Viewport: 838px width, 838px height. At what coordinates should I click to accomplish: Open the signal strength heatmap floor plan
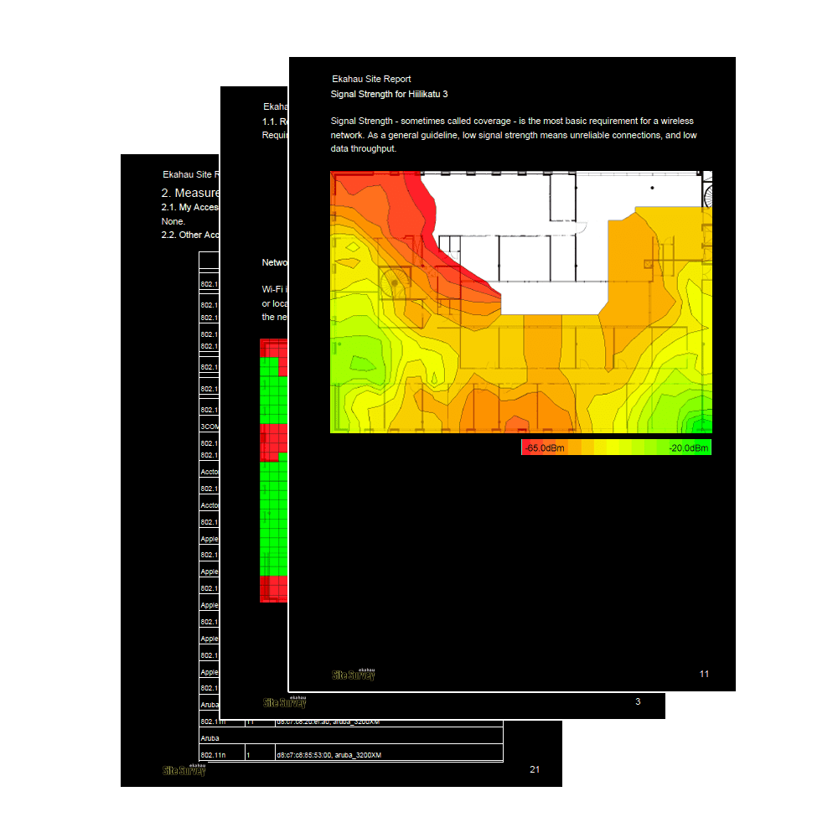click(521, 302)
